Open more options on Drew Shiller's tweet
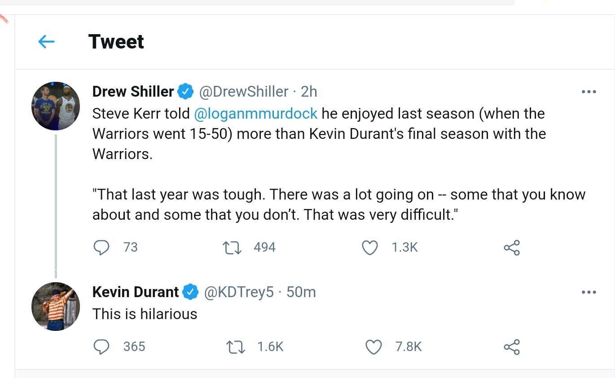Image resolution: width=615 pixels, height=378 pixels. [589, 92]
